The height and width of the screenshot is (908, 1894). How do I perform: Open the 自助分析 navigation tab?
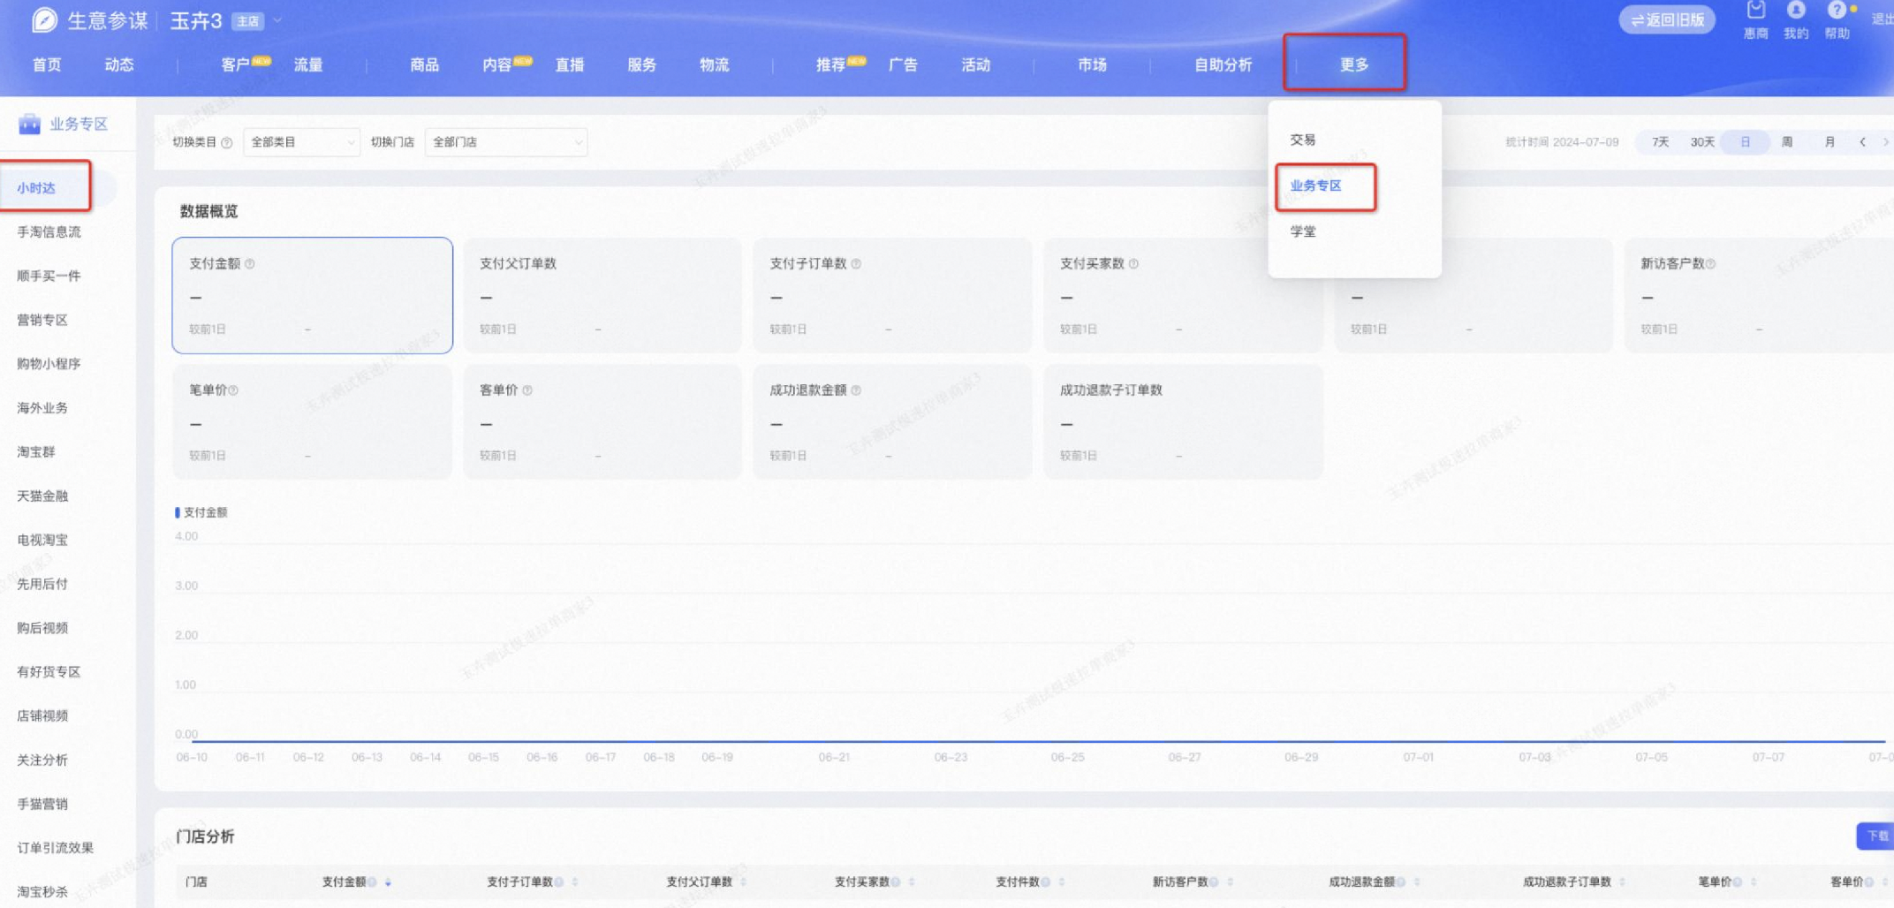(x=1223, y=64)
